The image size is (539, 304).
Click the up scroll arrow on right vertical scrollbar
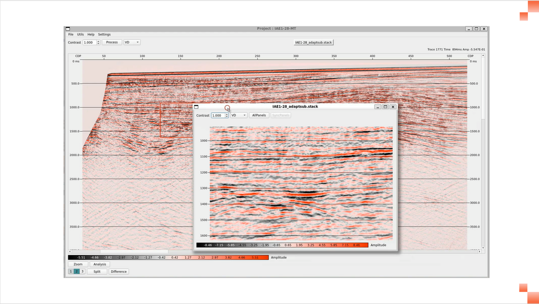coord(483,55)
